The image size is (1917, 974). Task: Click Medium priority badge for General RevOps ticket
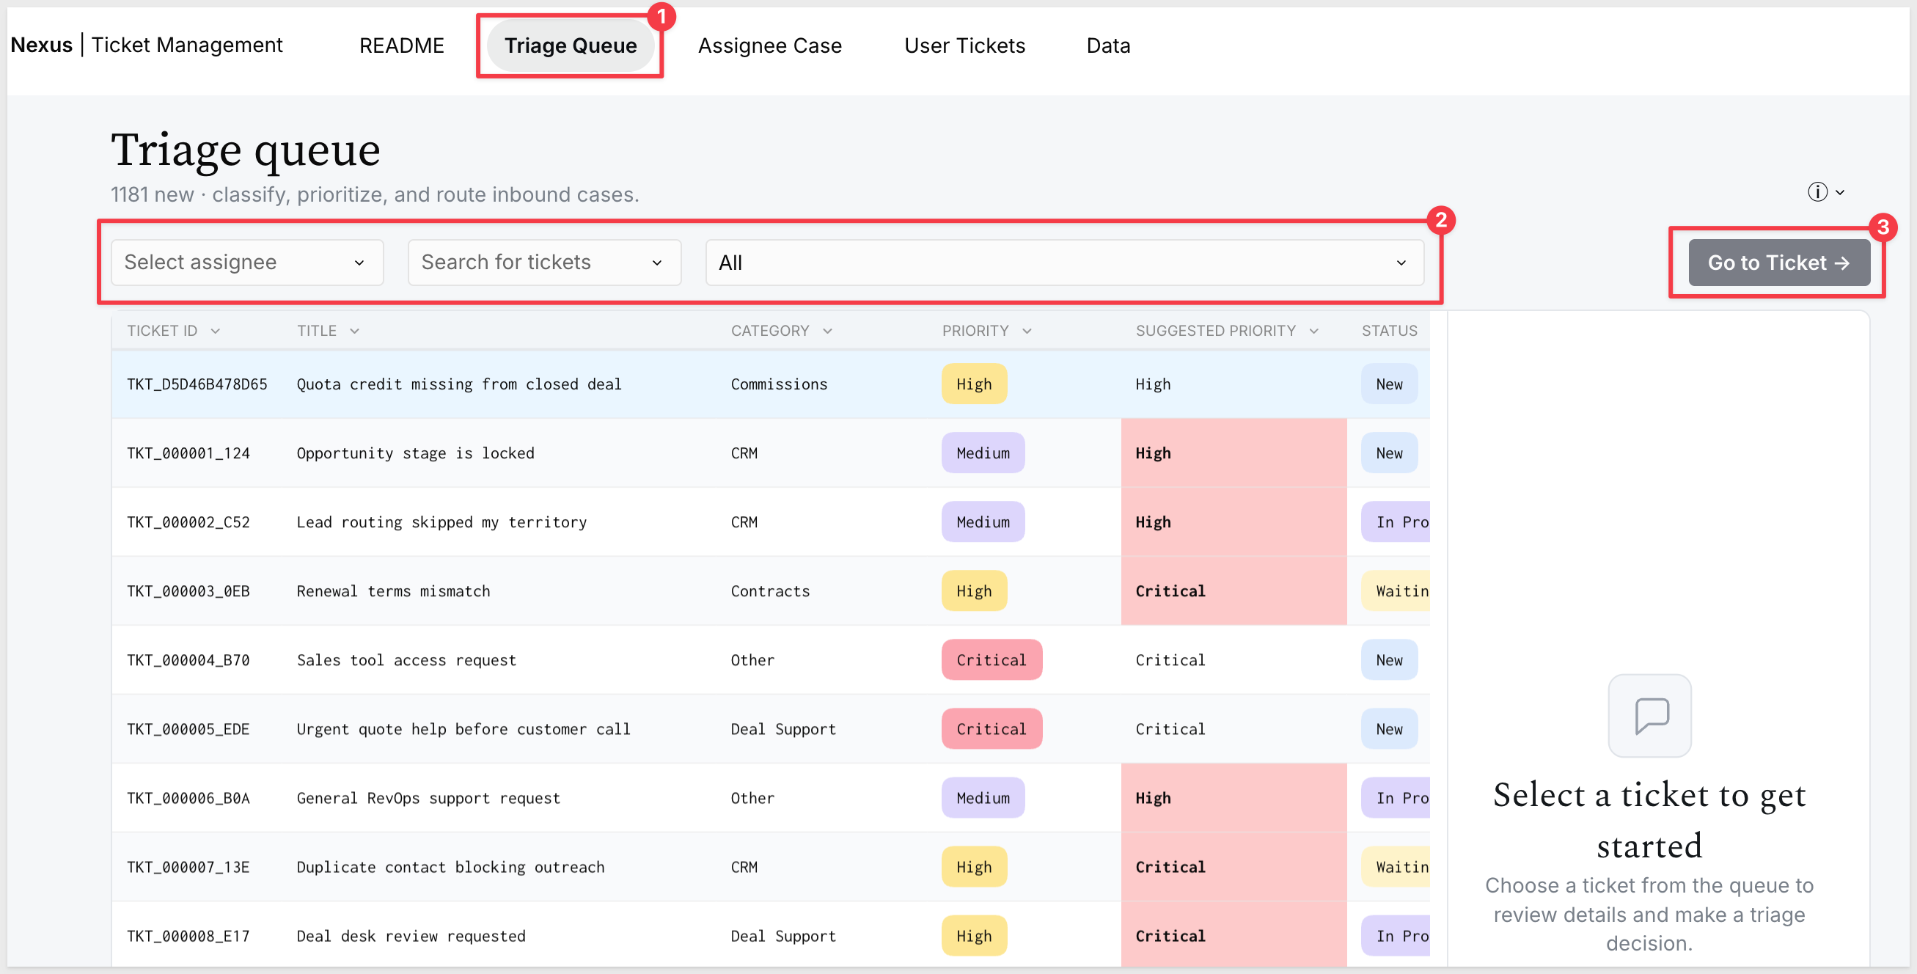983,798
